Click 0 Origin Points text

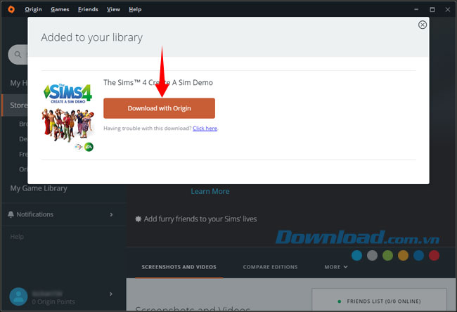click(x=53, y=301)
